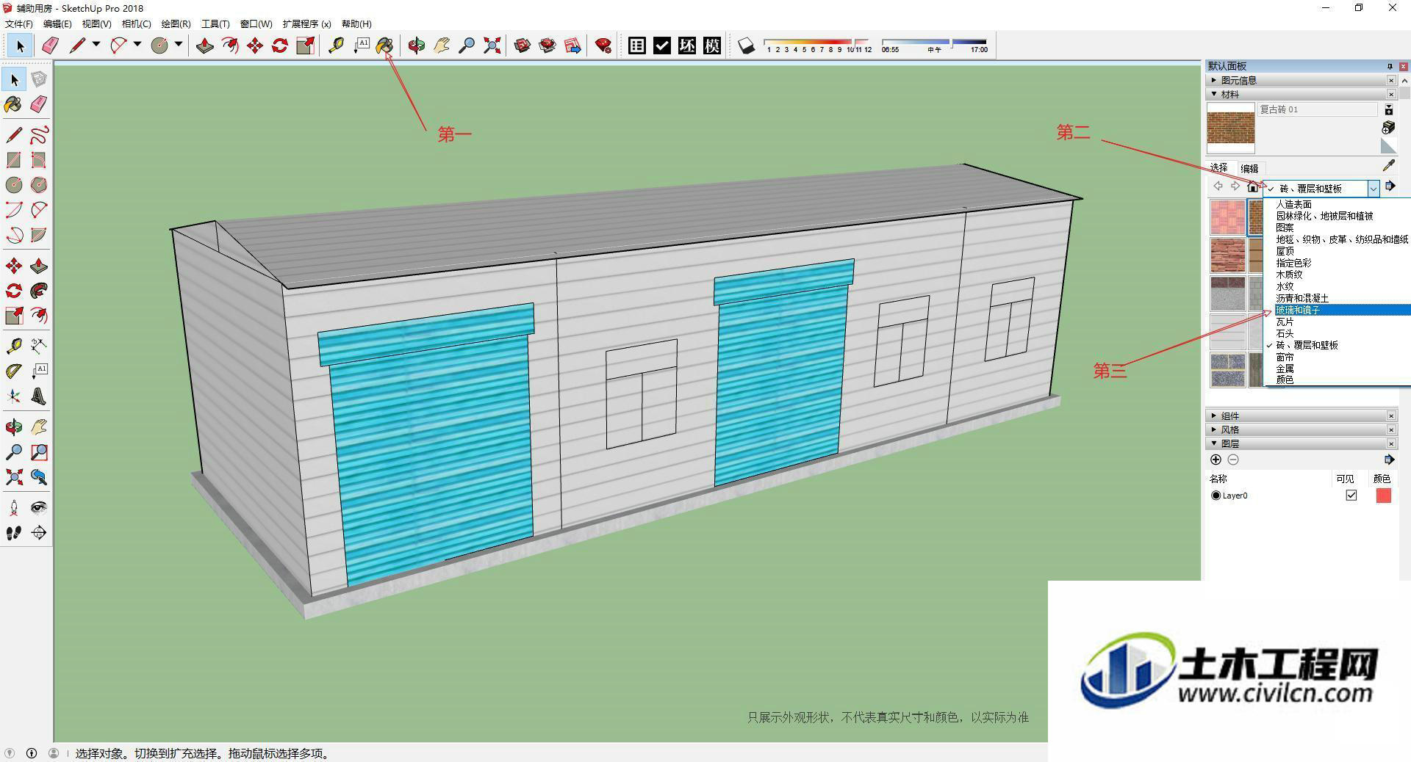Click the Zoom Extents icon in top toolbar

pyautogui.click(x=492, y=46)
